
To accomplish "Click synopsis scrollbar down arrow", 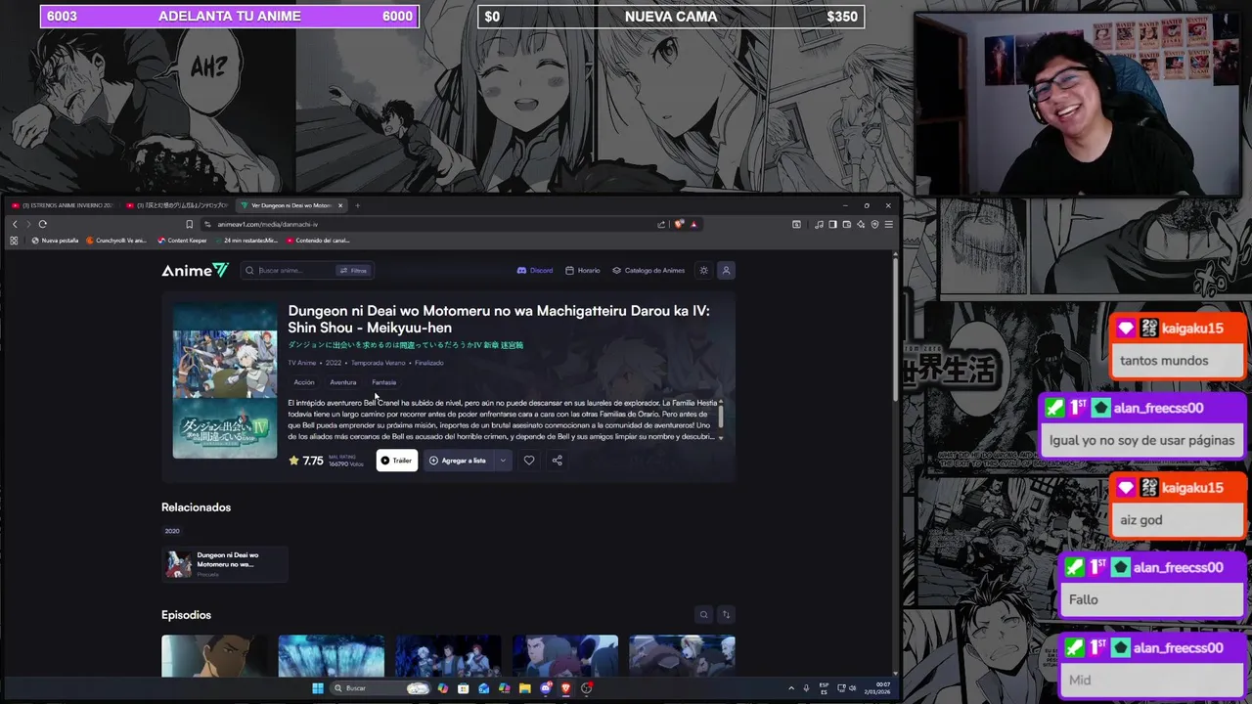I will [x=721, y=437].
